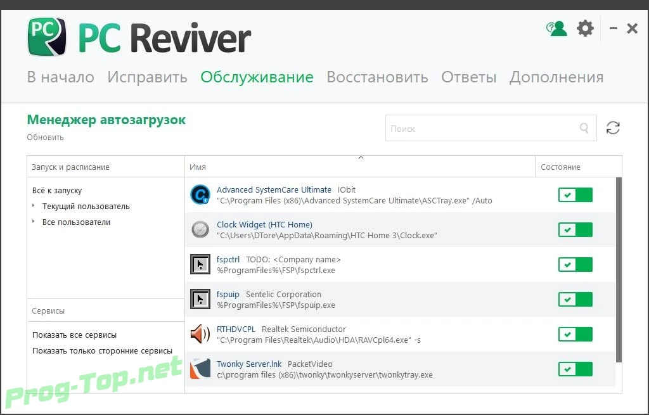
Task: Click the fspuip cursor icon
Action: tap(200, 299)
